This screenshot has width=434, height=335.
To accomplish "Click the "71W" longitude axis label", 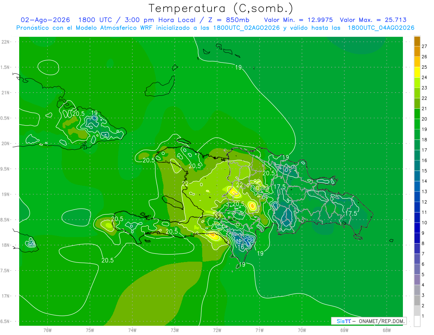I will [259, 330].
